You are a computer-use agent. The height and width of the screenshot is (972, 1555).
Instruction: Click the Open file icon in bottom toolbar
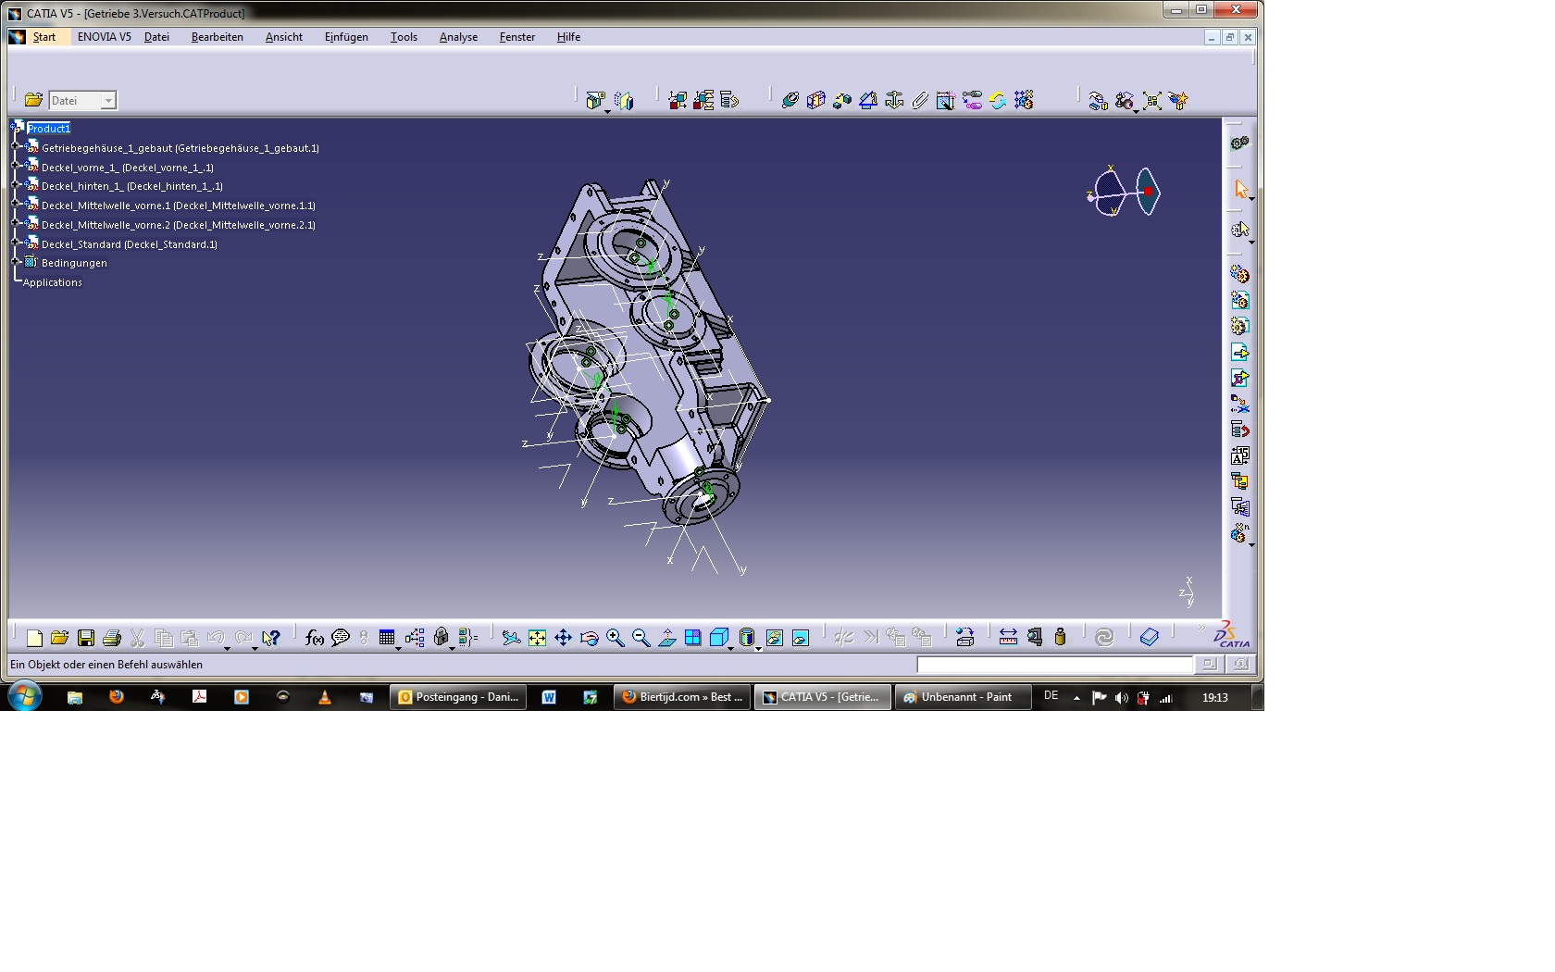60,638
